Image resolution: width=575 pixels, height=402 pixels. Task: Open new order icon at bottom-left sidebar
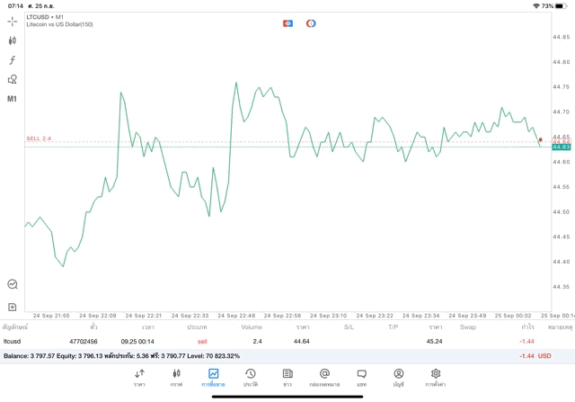coord(13,307)
